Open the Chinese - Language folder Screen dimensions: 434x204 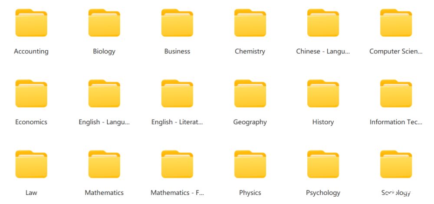(323, 23)
